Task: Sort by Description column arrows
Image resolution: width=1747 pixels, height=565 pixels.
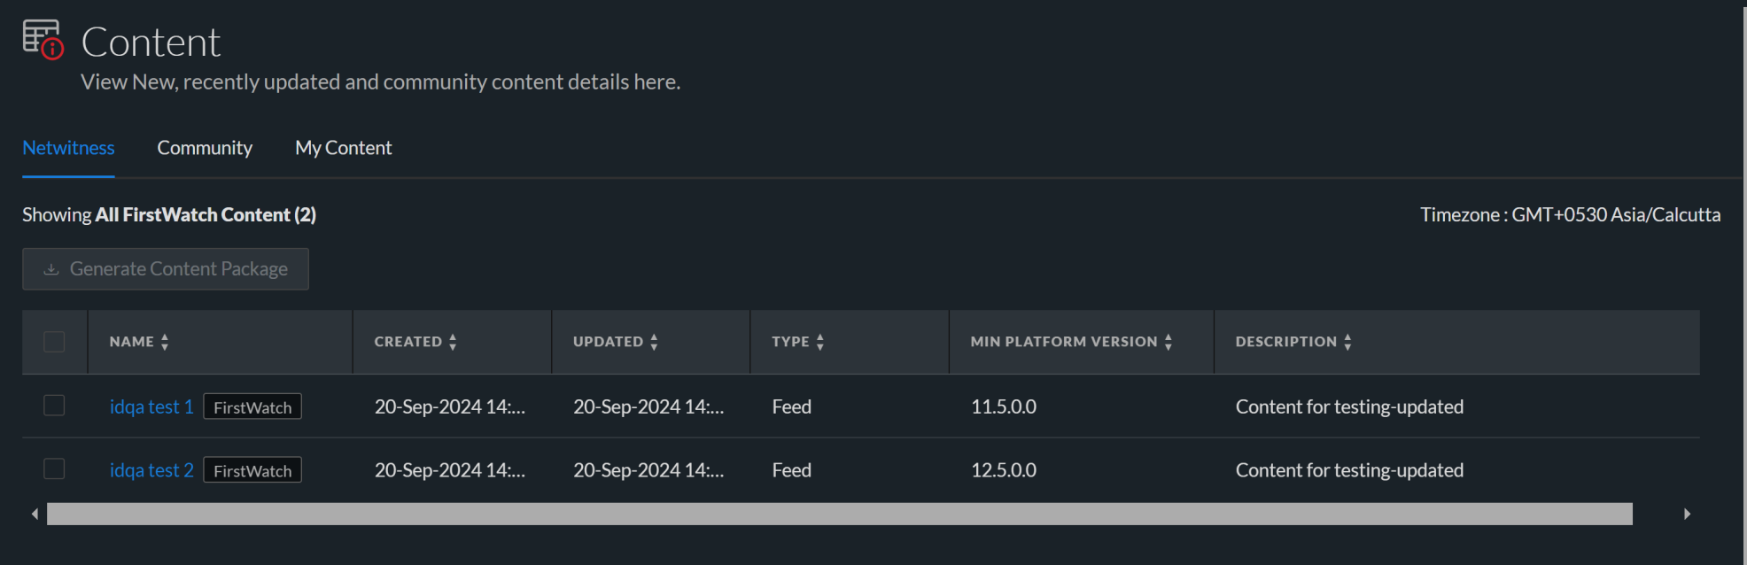Action: pyautogui.click(x=1347, y=342)
